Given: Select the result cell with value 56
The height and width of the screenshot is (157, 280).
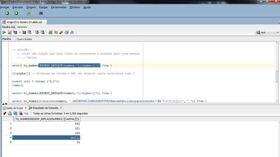Looking at the screenshot, I should point(46,142).
